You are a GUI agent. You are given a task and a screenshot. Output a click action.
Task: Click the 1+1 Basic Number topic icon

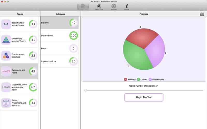click(6, 24)
